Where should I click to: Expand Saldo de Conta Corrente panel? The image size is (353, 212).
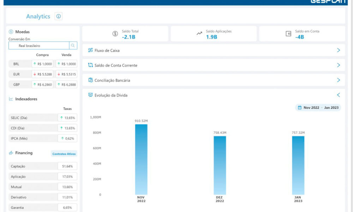pyautogui.click(x=338, y=65)
